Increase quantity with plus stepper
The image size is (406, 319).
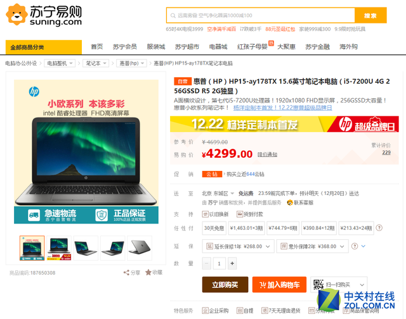(x=232, y=263)
